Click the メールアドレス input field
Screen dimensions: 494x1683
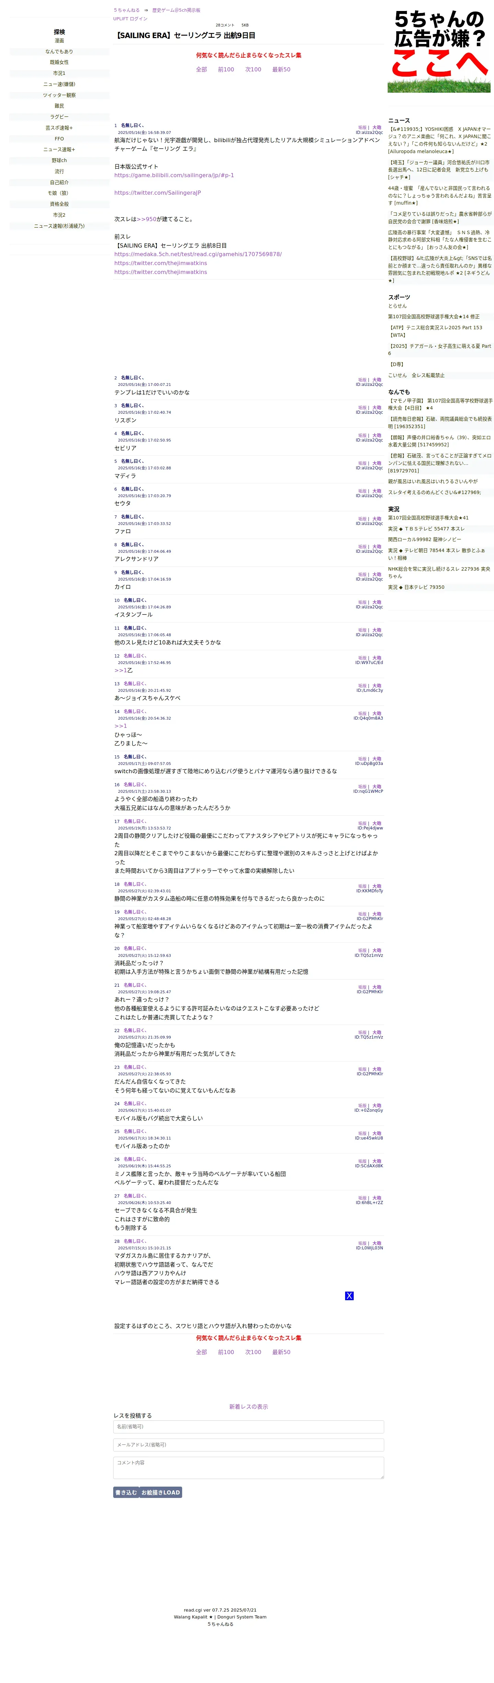coord(249,1444)
